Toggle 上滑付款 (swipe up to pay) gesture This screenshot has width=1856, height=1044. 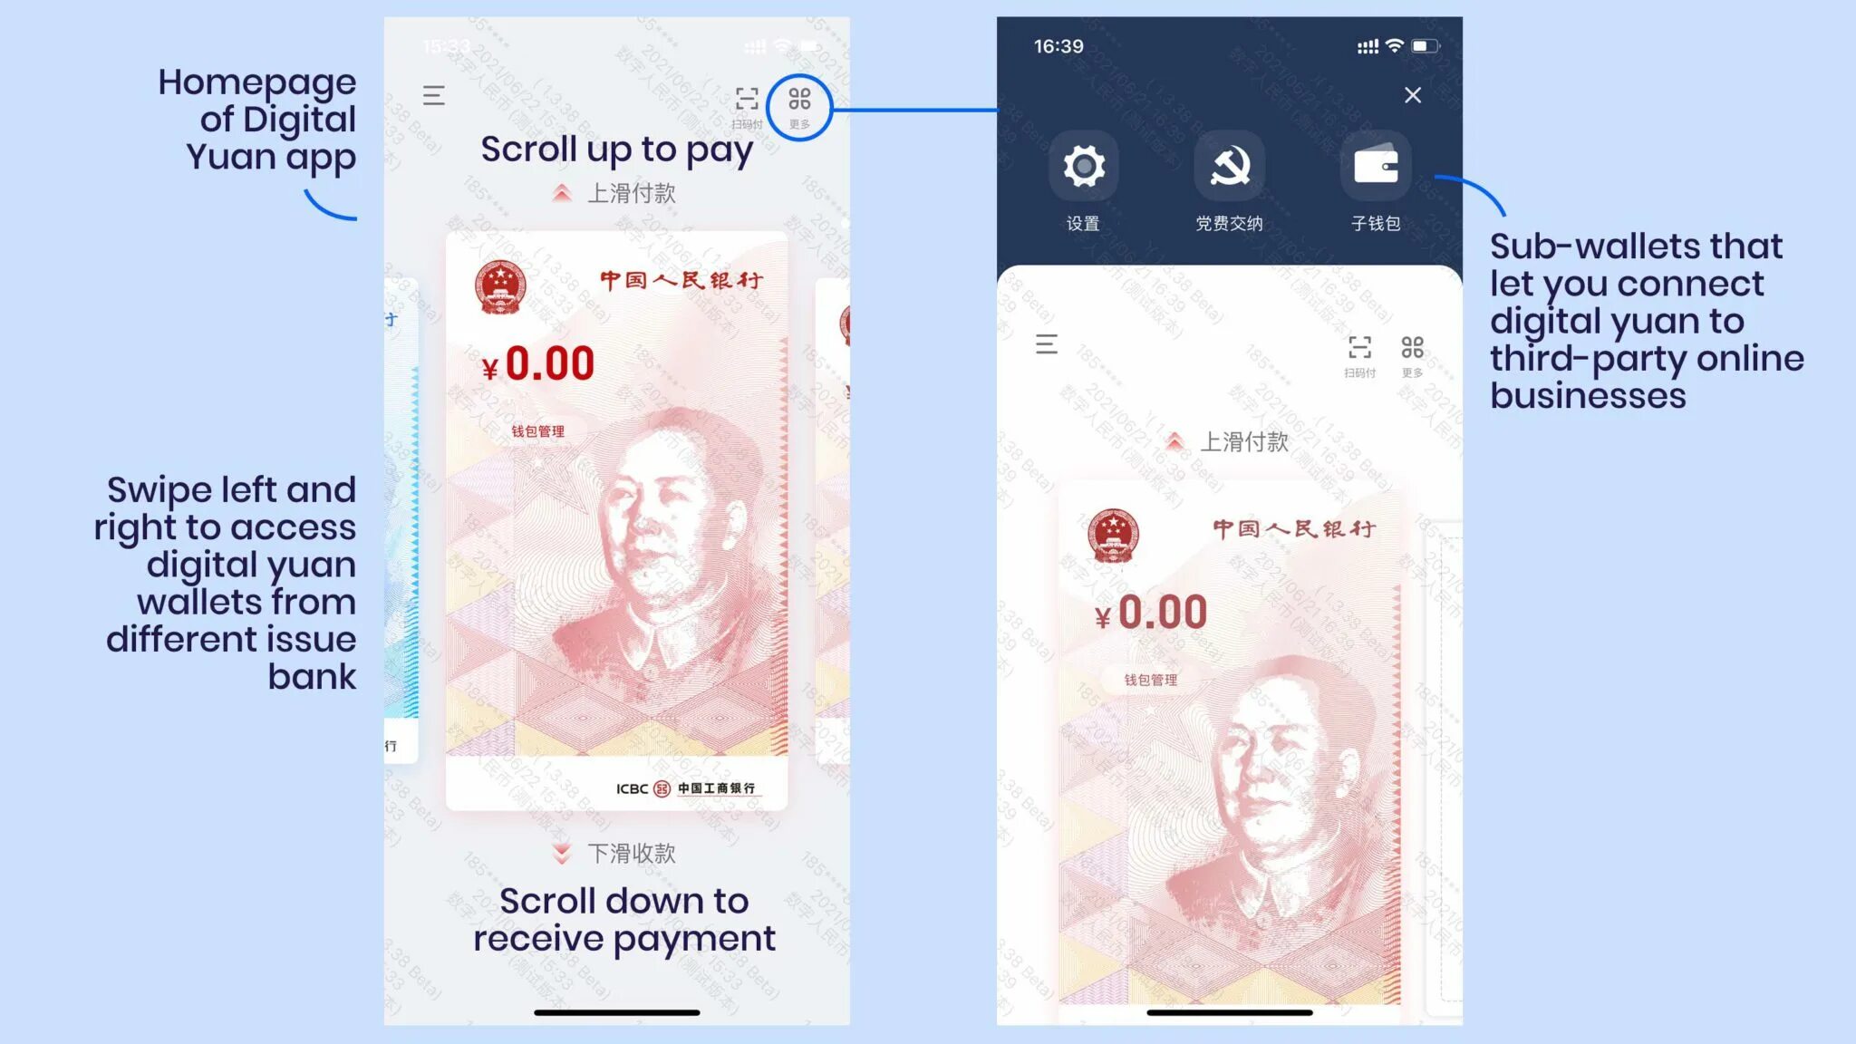pos(615,192)
